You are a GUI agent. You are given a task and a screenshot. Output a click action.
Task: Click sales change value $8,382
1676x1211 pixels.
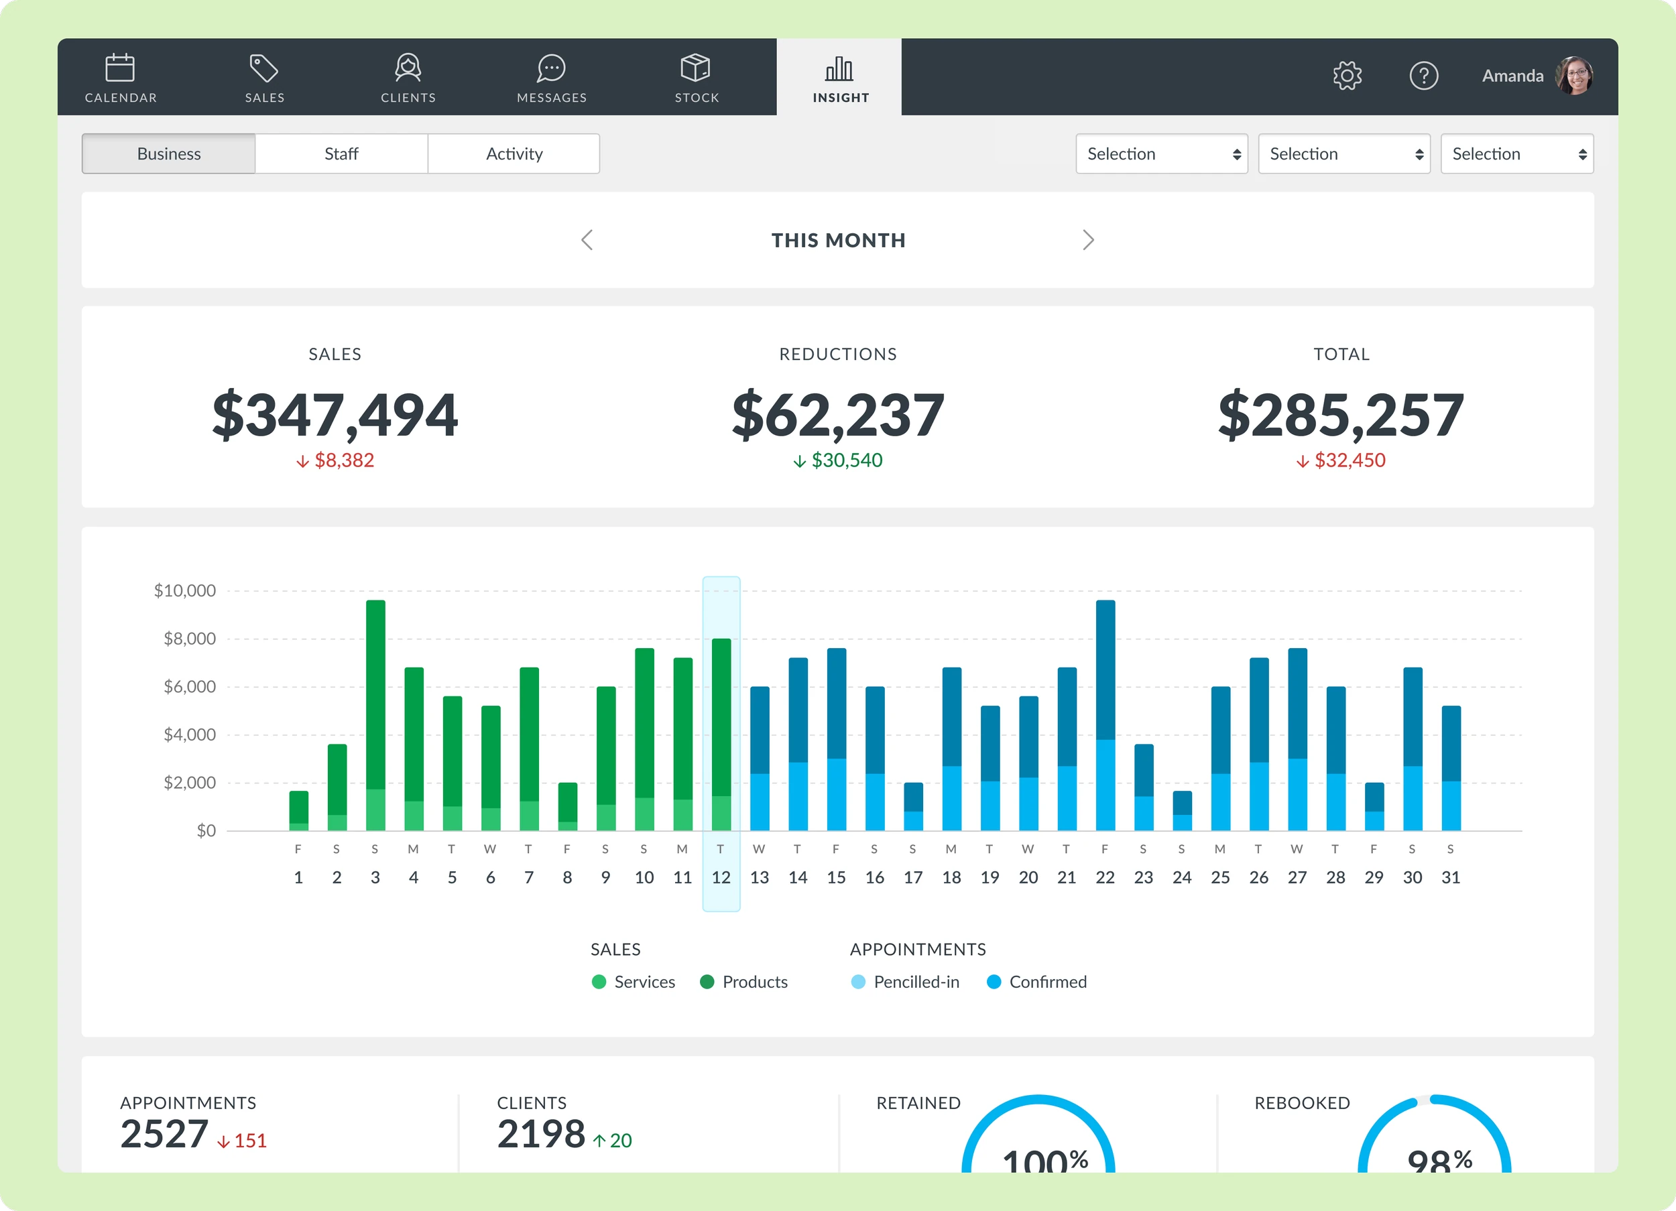point(344,460)
